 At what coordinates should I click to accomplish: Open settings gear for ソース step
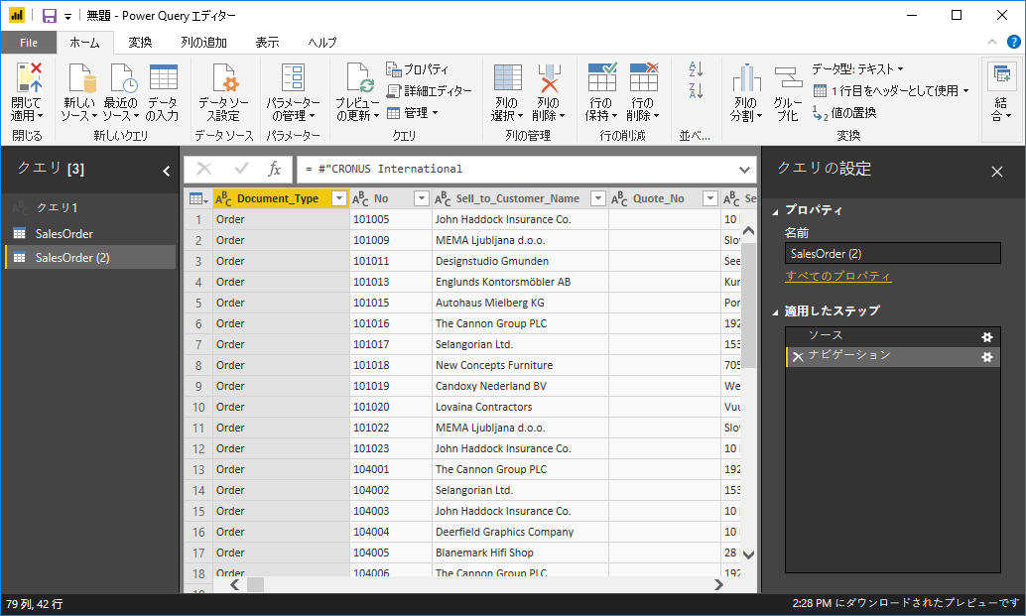click(986, 337)
